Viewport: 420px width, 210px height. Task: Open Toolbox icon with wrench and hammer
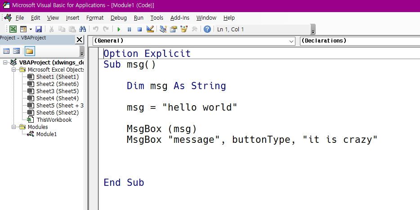pos(195,29)
